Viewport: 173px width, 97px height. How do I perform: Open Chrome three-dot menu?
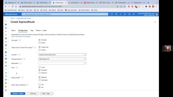click(x=157, y=6)
